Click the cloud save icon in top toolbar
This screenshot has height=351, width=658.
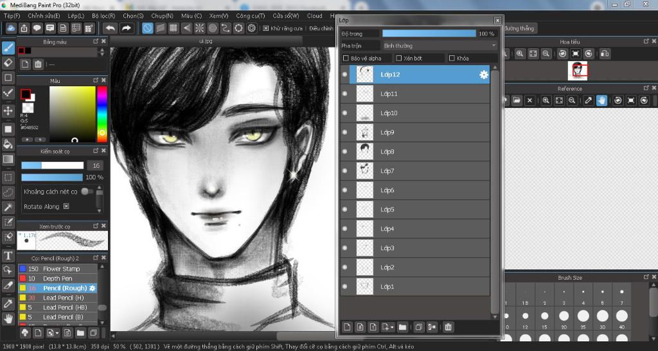[12, 28]
